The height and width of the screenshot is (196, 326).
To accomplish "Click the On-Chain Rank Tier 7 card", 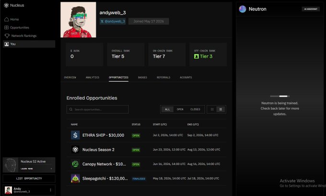I will (x=167, y=55).
